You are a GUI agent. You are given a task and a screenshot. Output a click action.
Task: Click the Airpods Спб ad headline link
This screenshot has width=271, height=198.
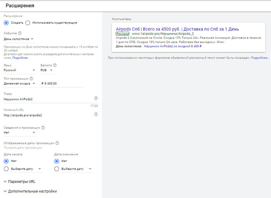177,29
